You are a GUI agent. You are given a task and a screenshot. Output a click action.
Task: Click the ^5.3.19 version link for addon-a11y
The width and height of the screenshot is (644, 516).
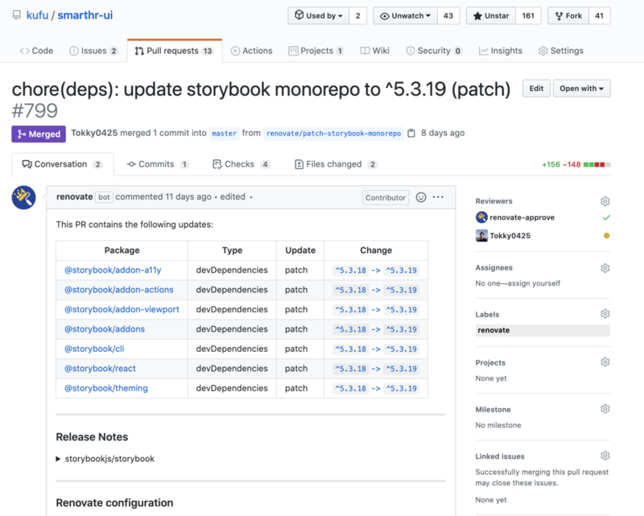[x=401, y=270]
